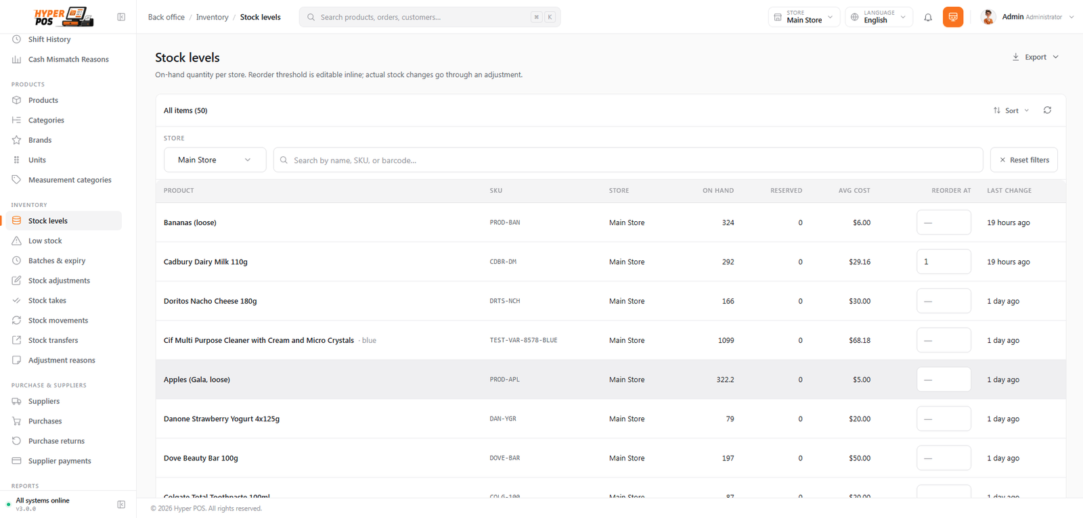
Task: Click the Categories tree icon
Action: pos(16,120)
